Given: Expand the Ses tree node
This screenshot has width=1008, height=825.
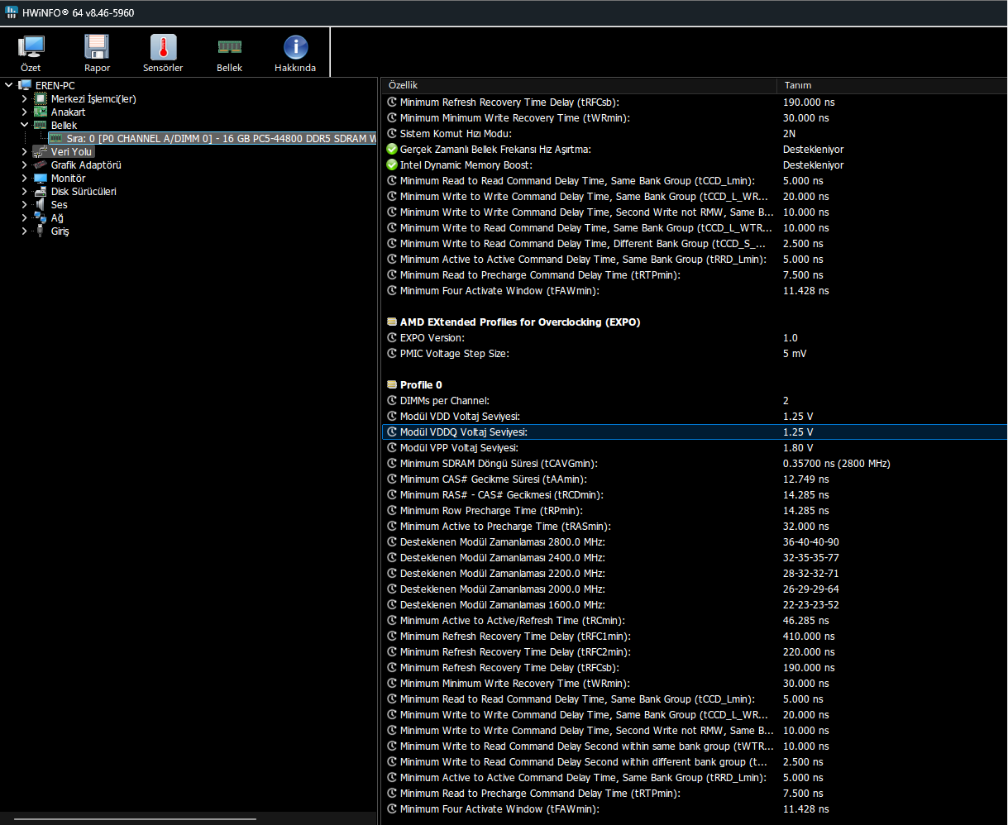Looking at the screenshot, I should (24, 204).
